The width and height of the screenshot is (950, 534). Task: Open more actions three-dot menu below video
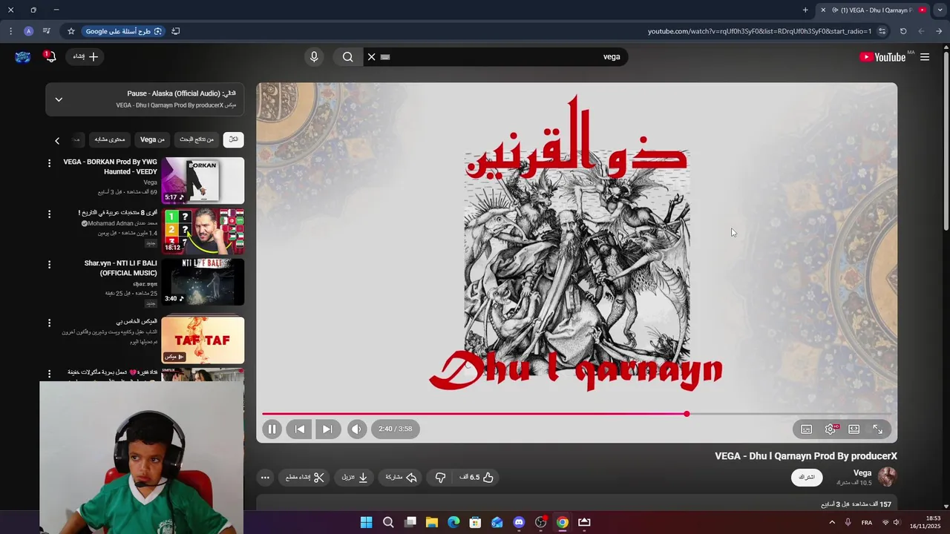[x=265, y=478]
